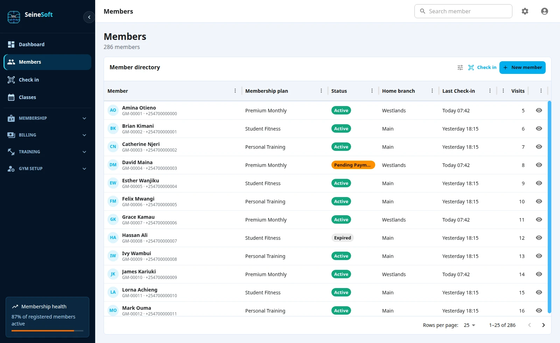Viewport: 560px width, 343px height.
Task: View Amina Otieno's details with eye icon
Action: click(x=539, y=110)
